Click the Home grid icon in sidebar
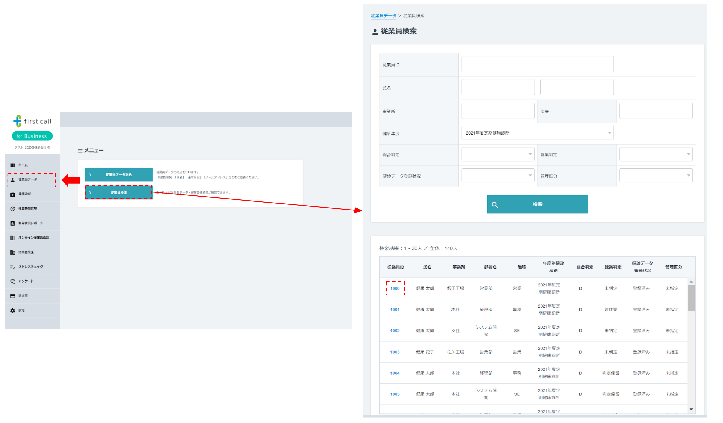The width and height of the screenshot is (723, 423). click(x=13, y=165)
